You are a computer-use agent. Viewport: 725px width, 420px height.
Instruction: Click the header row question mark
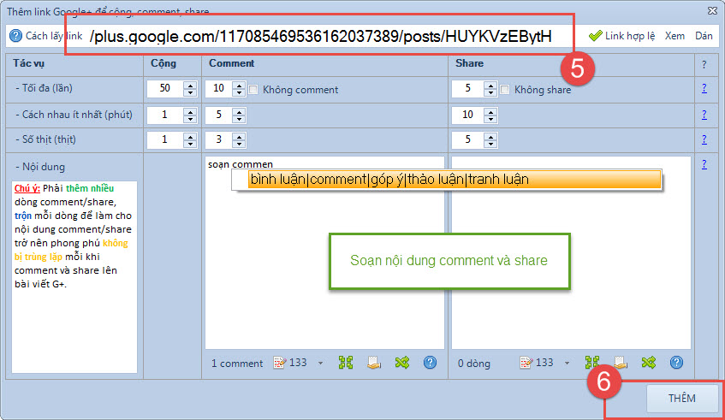(x=704, y=65)
